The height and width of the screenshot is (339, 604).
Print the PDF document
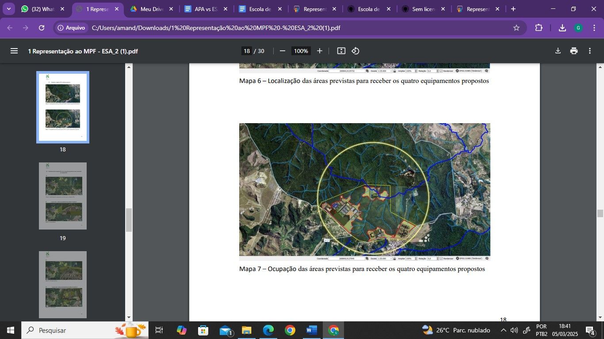(574, 51)
